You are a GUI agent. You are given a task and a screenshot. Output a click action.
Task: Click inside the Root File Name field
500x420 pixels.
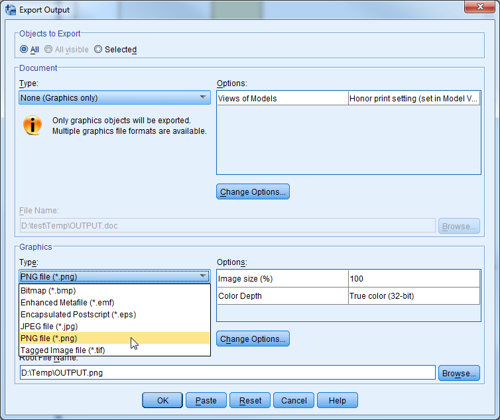[x=227, y=373]
